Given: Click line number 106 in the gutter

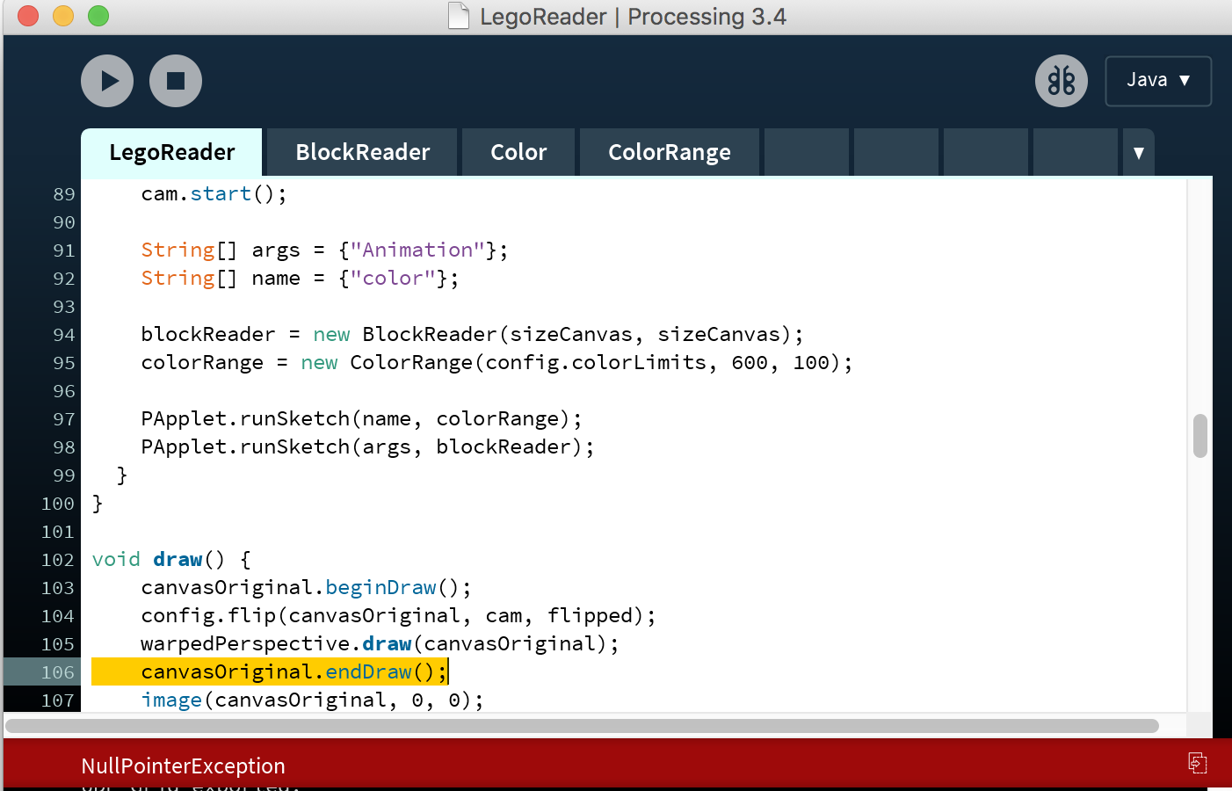Looking at the screenshot, I should coord(58,672).
